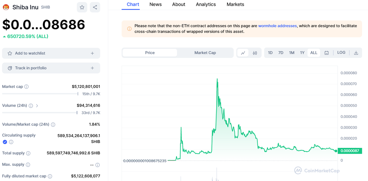The width and height of the screenshot is (368, 181).
Task: Open the News tab
Action: [x=155, y=4]
